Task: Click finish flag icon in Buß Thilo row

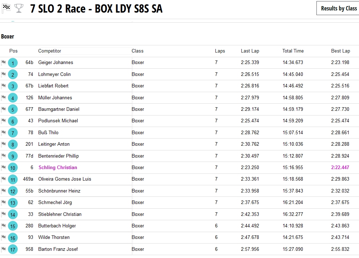Action: 4,132
